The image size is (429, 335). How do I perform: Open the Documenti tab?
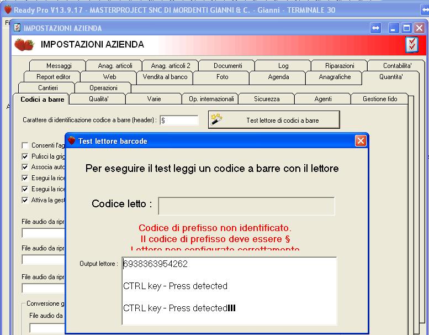(x=227, y=66)
